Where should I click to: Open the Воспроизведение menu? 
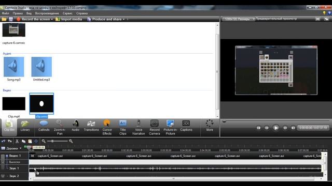pyautogui.click(x=47, y=13)
